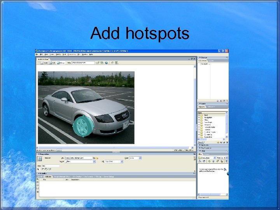The image size is (280, 210).
Task: Open the File menu
Action: pos(37,54)
